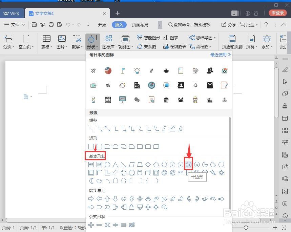The width and height of the screenshot is (291, 232).
Task: Click 智能图形 smart graphics button
Action: [148, 38]
